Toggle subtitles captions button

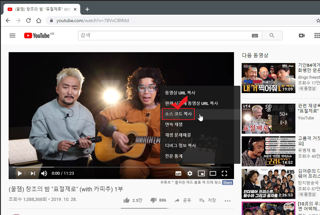click(x=178, y=173)
